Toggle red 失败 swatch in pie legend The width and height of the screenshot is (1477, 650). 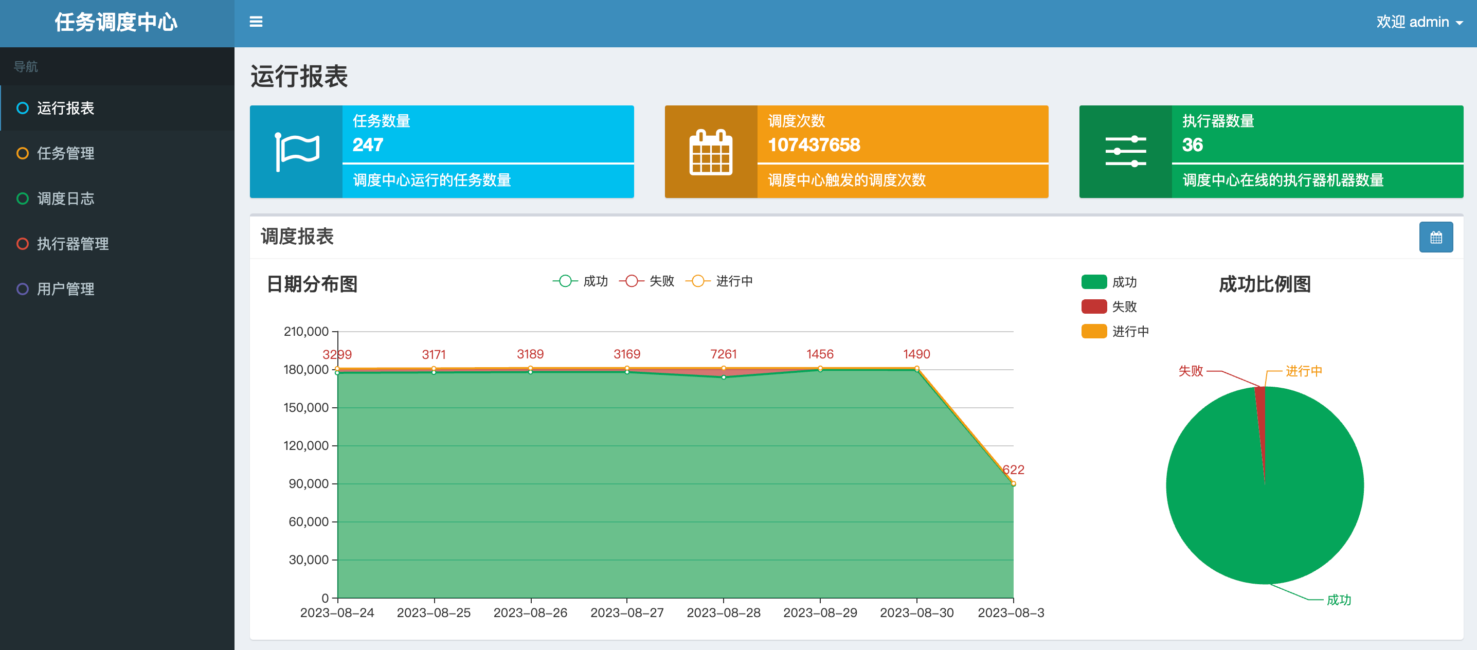coord(1093,306)
